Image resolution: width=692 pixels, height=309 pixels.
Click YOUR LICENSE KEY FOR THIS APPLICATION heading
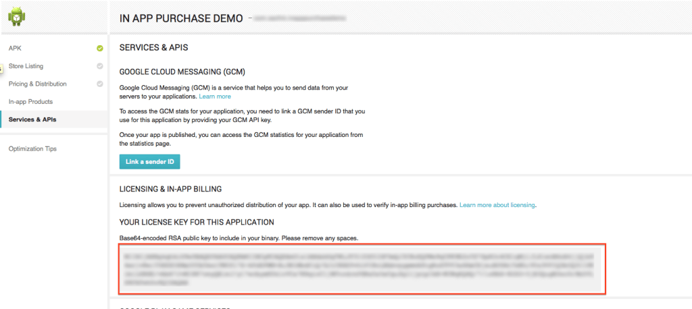[x=197, y=222]
